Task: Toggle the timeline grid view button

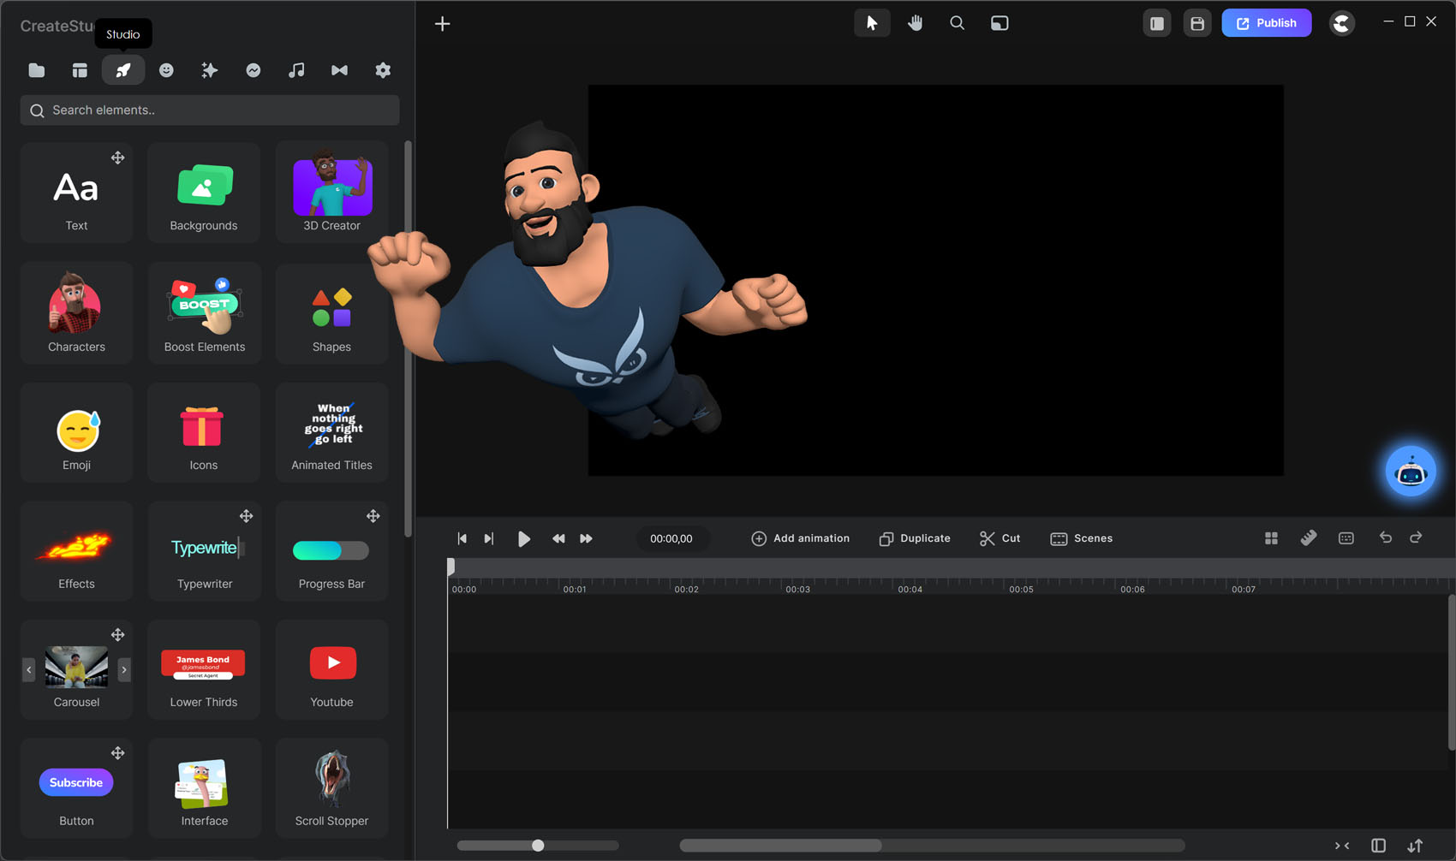Action: [1271, 538]
